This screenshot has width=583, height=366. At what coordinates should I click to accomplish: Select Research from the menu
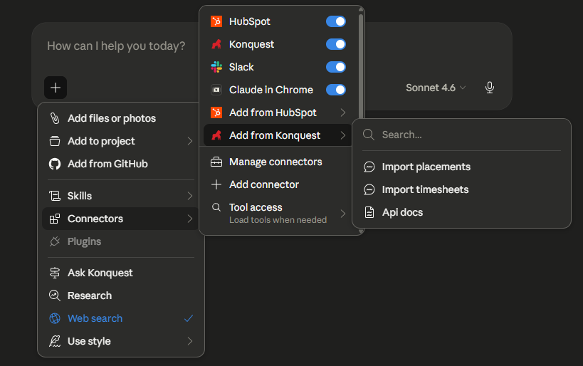[90, 296]
